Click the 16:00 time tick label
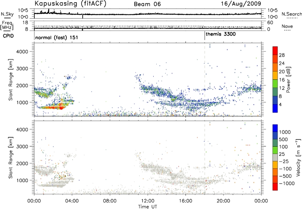 pyautogui.click(x=185, y=201)
